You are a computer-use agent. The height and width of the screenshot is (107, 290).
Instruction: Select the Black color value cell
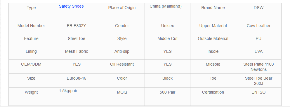[x=167, y=81]
